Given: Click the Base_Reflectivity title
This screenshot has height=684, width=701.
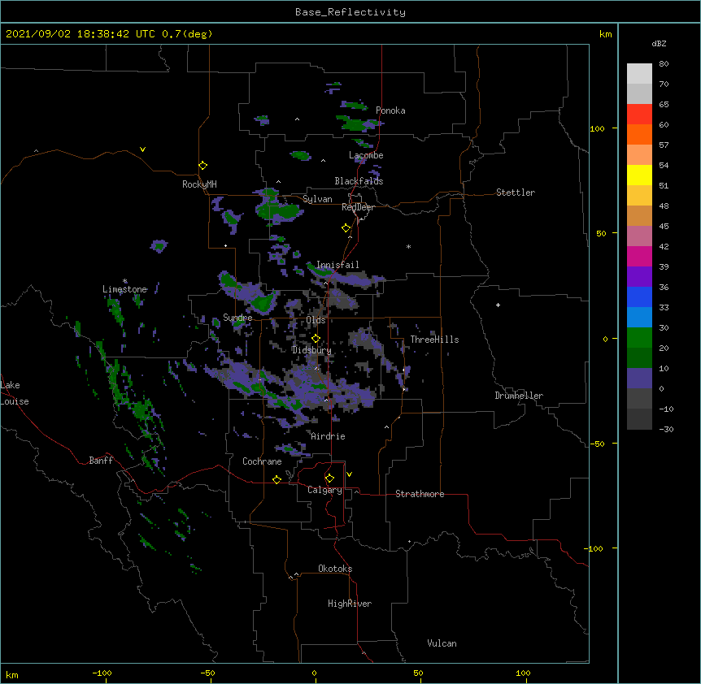Looking at the screenshot, I should (x=350, y=12).
